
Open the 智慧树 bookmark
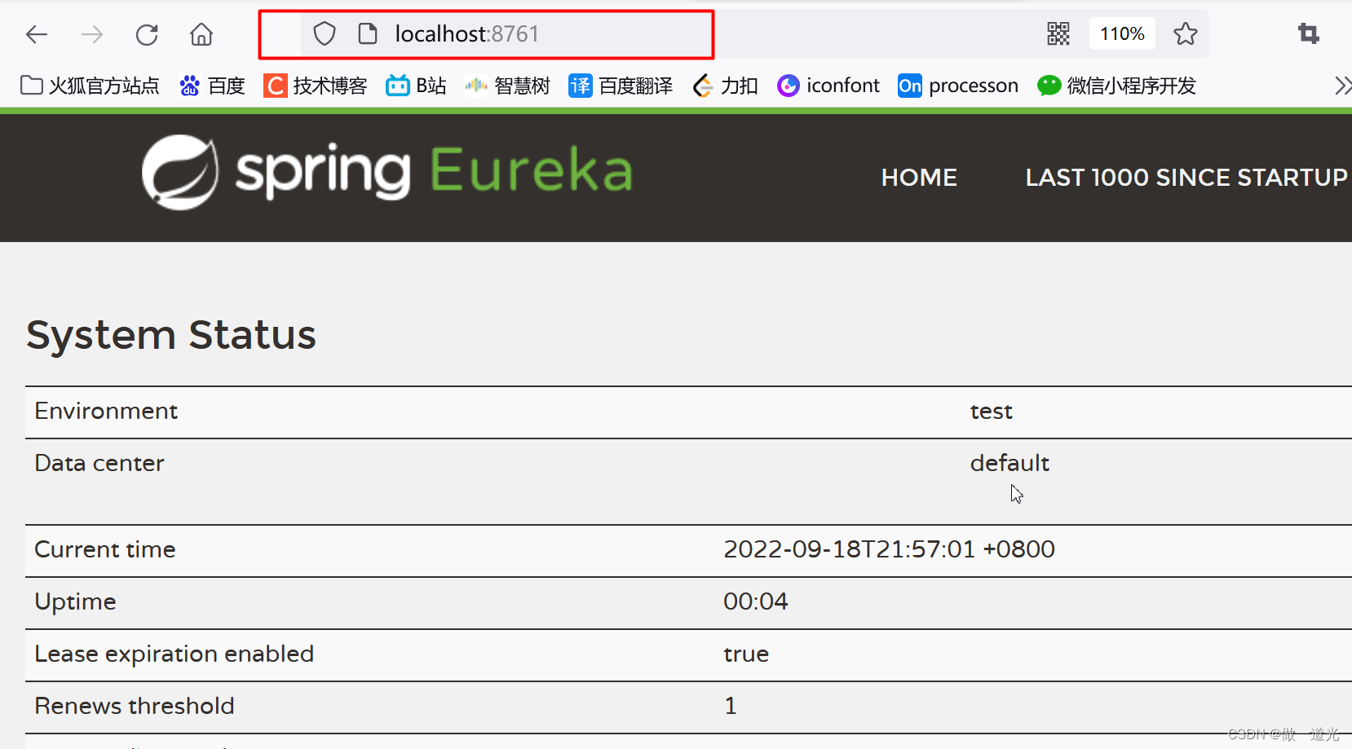(507, 85)
